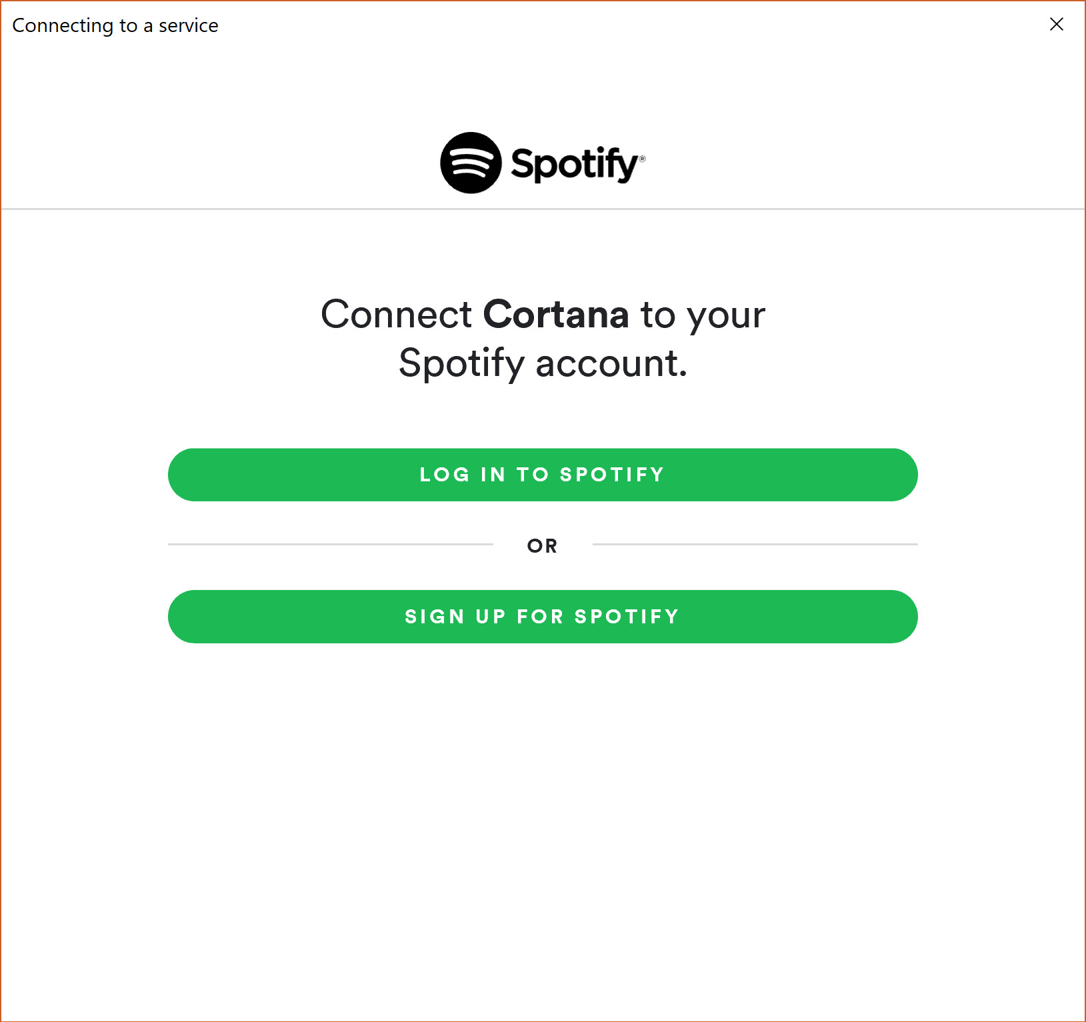The width and height of the screenshot is (1086, 1022).
Task: Click divider line left of OR
Action: coord(331,544)
